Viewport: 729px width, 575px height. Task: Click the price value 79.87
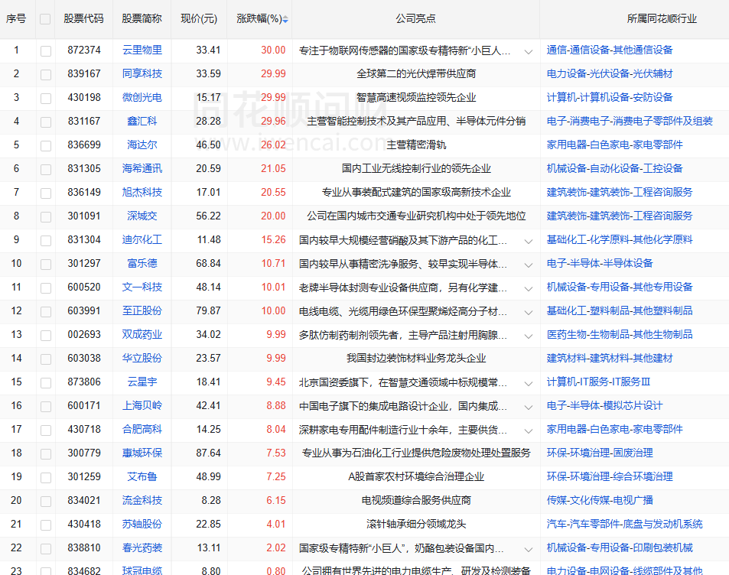[208, 310]
